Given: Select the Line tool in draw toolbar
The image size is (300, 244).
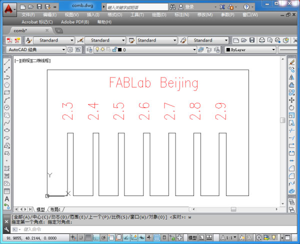Looking at the screenshot, I should [7, 62].
